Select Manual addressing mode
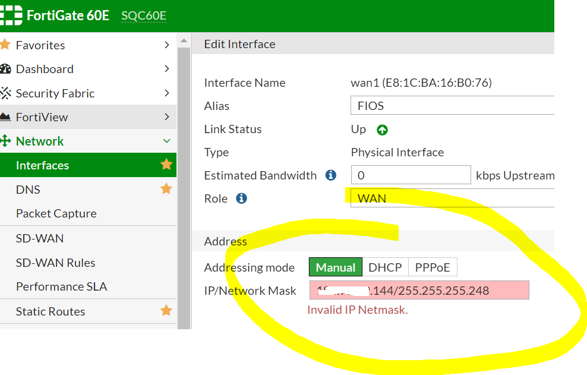The height and width of the screenshot is (375, 587). click(336, 267)
